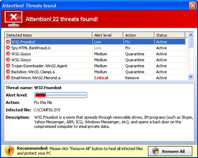Click the yellow shield exclamation icon
Image resolution: width=198 pixels, height=158 pixels.
click(9, 151)
